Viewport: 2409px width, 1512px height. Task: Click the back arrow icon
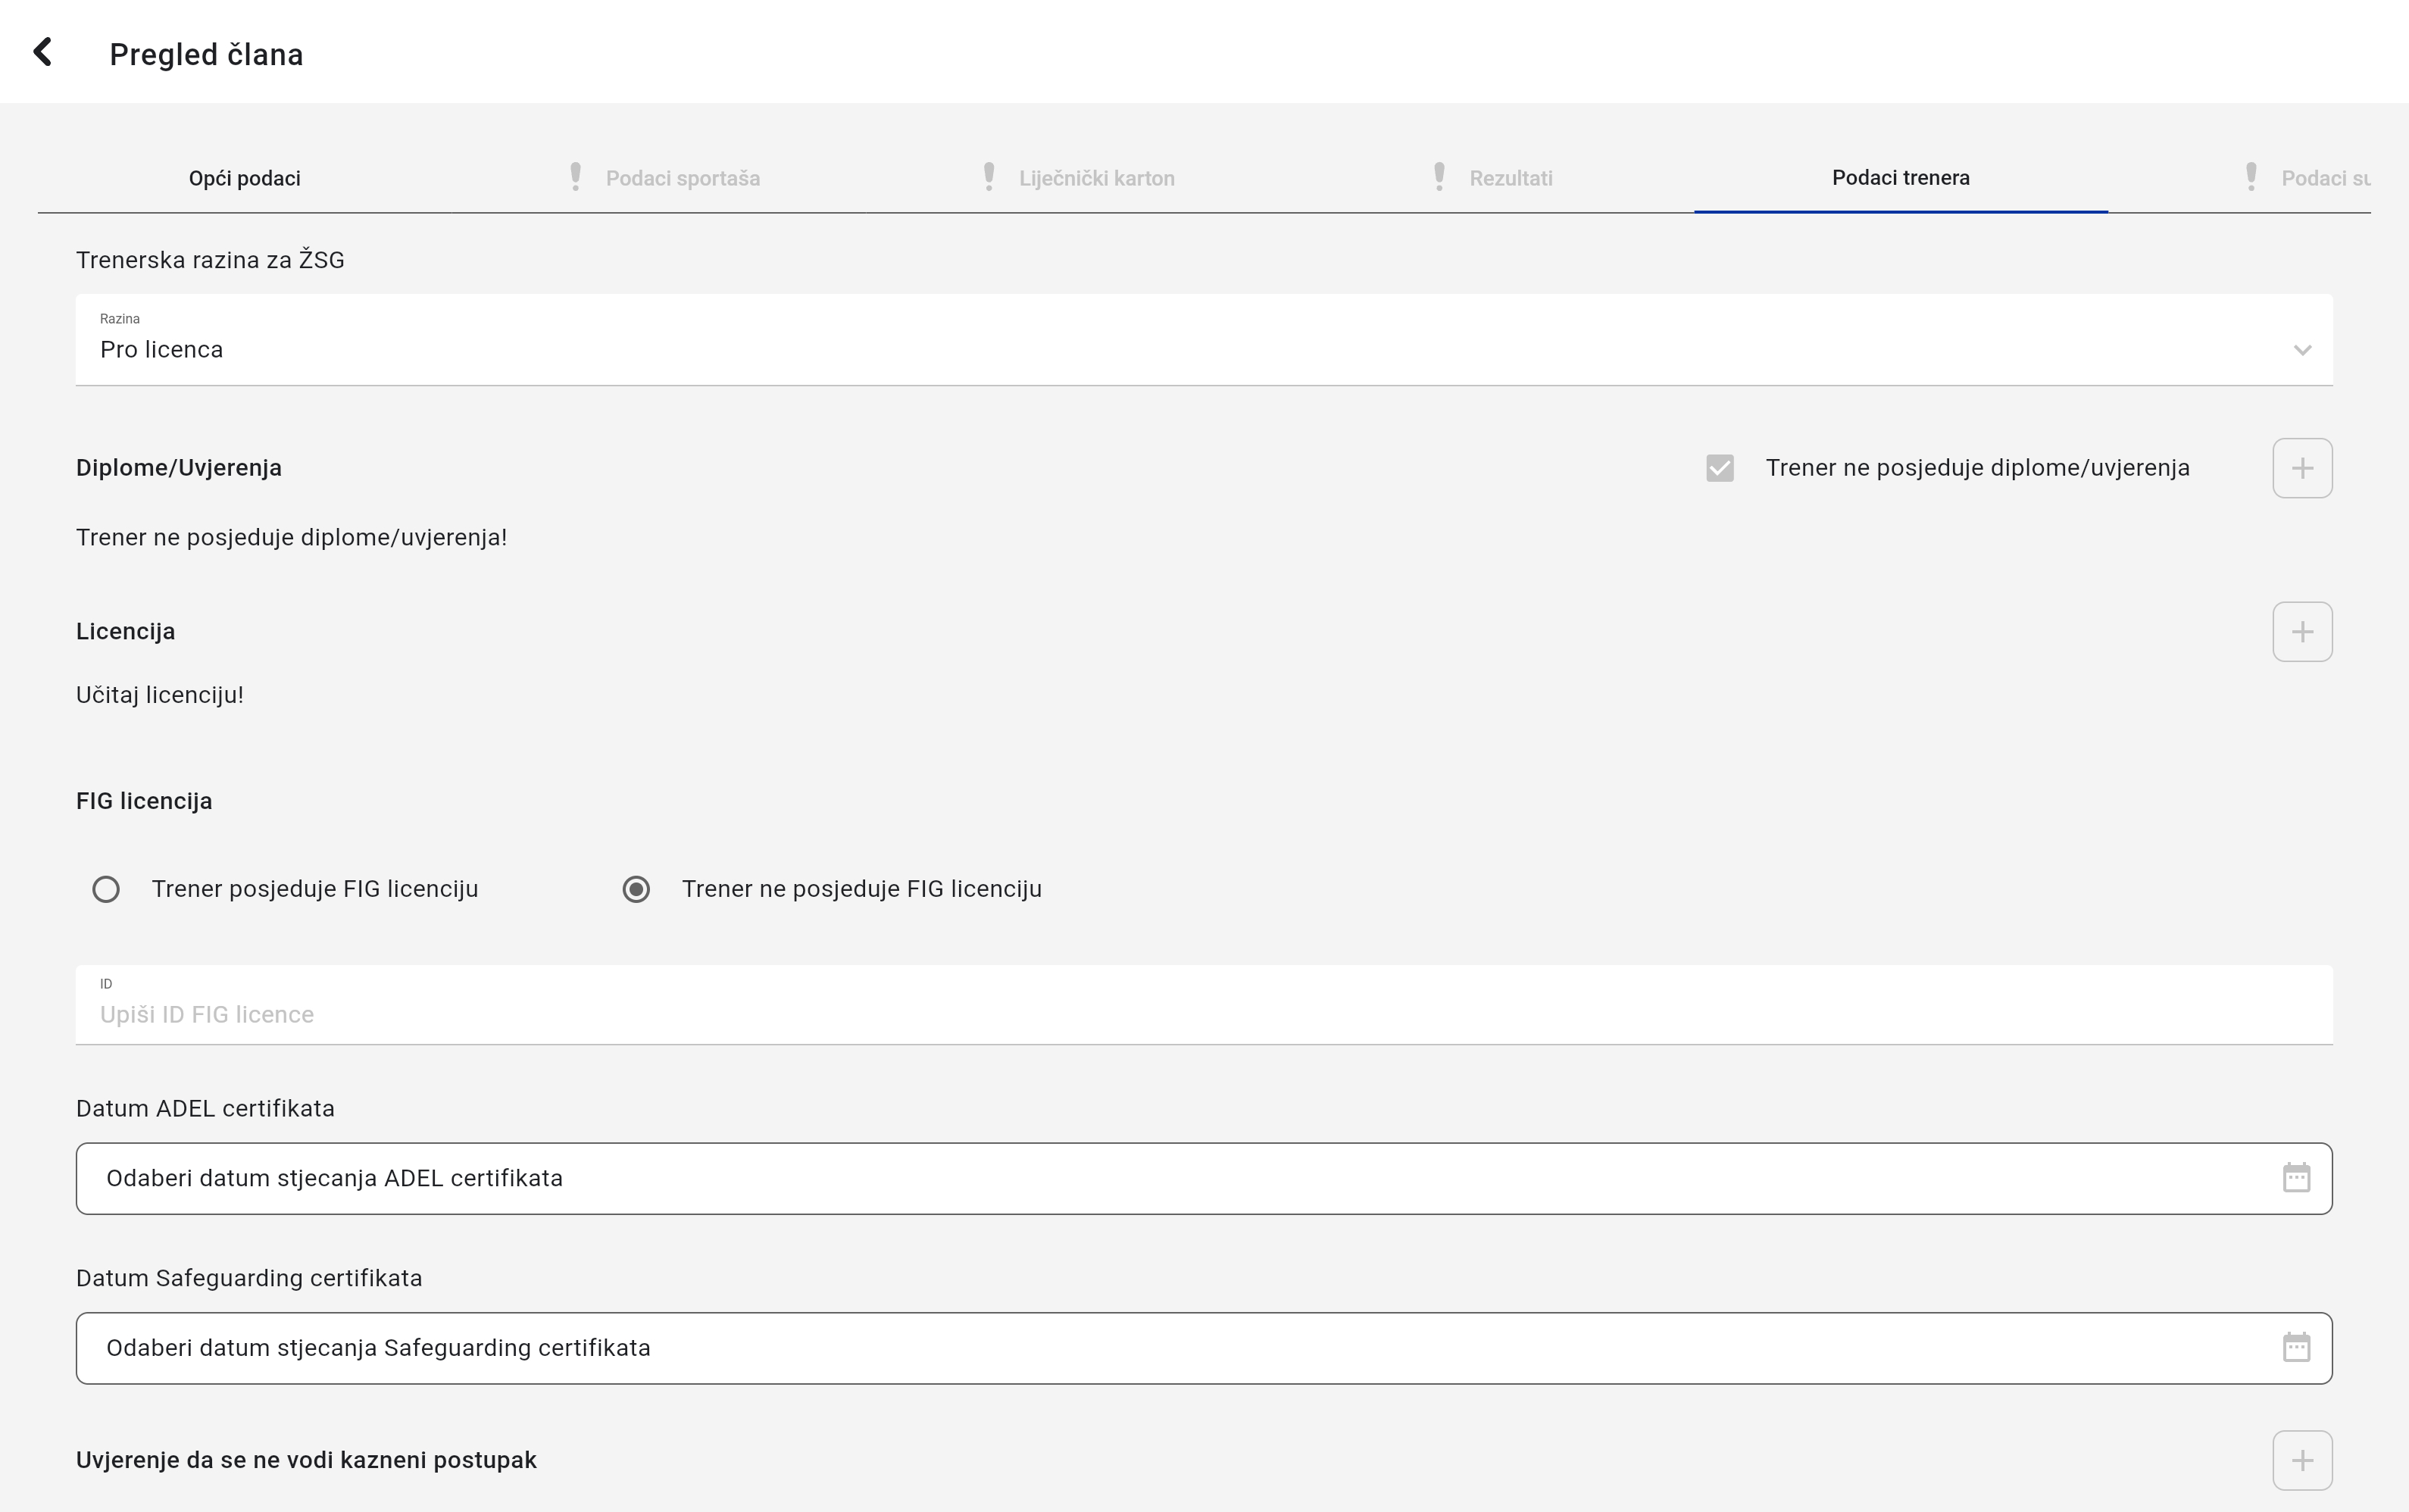pyautogui.click(x=42, y=52)
